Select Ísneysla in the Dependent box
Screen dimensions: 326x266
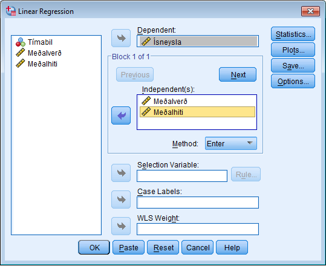[198, 41]
